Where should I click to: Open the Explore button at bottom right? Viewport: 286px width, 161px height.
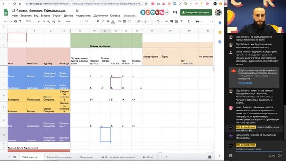[210, 157]
